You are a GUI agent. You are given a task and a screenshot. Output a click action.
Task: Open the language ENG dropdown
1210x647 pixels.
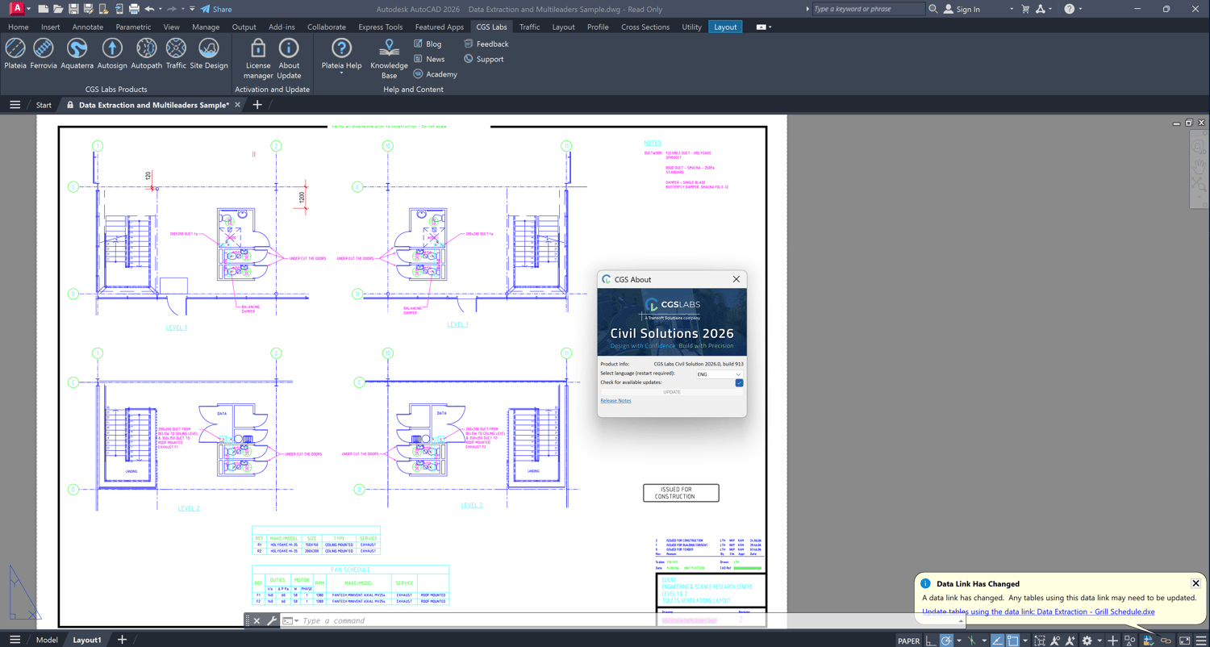[x=719, y=374]
